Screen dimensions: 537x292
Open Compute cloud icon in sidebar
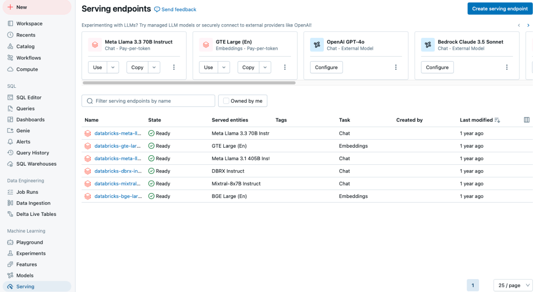pyautogui.click(x=10, y=69)
